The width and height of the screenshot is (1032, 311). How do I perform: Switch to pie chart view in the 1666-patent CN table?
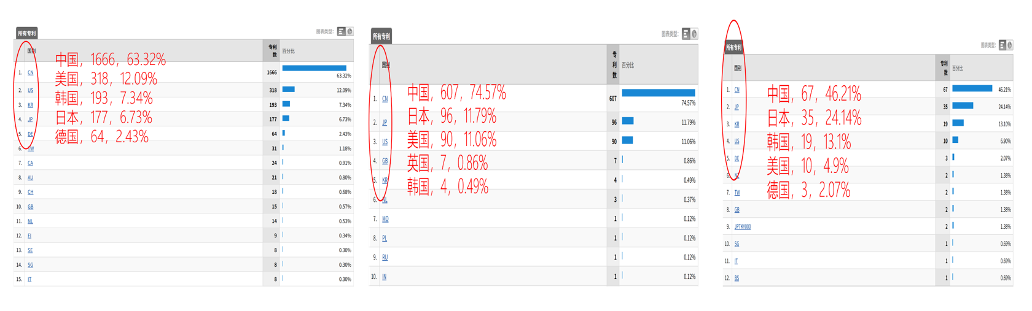[x=350, y=31]
